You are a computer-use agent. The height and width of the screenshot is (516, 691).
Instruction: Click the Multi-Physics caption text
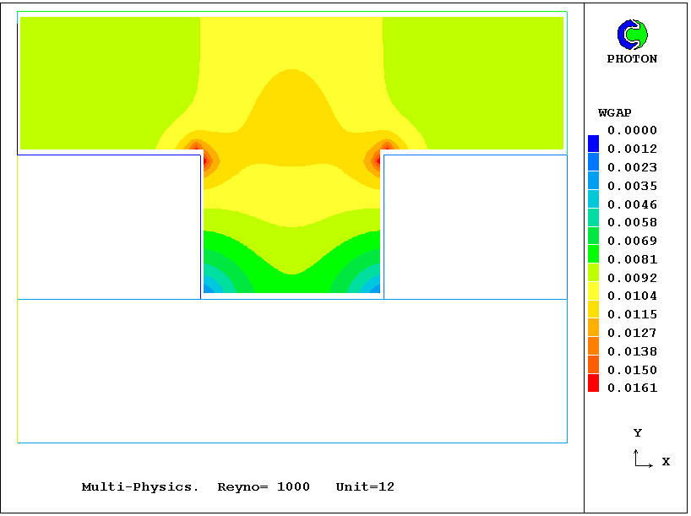[140, 487]
